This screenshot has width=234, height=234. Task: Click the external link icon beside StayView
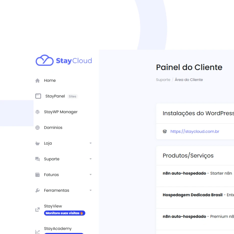pyautogui.click(x=37, y=209)
